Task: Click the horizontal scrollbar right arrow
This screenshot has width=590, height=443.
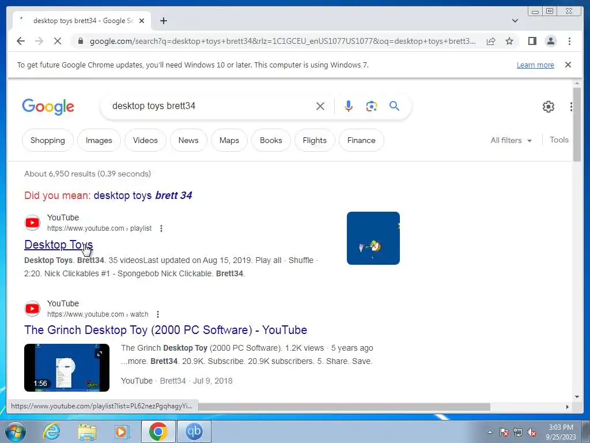Action: (568, 407)
